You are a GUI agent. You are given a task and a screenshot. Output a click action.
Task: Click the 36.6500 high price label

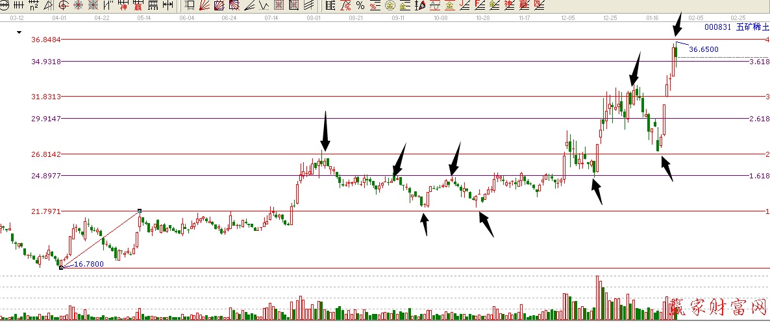coord(703,49)
